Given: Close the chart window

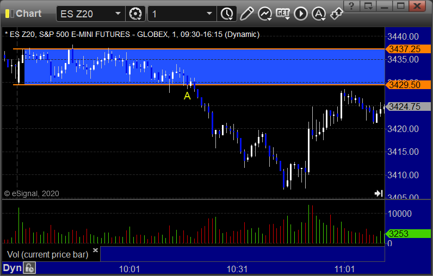Looking at the screenshot, I should coord(417,6).
